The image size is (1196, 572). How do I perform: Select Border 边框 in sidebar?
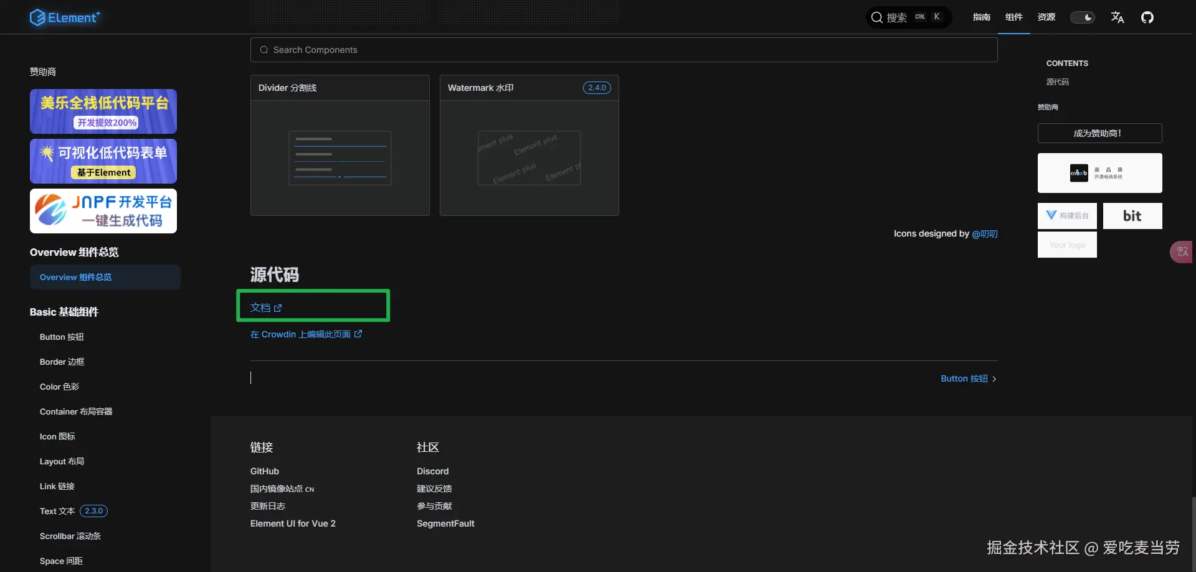[62, 362]
